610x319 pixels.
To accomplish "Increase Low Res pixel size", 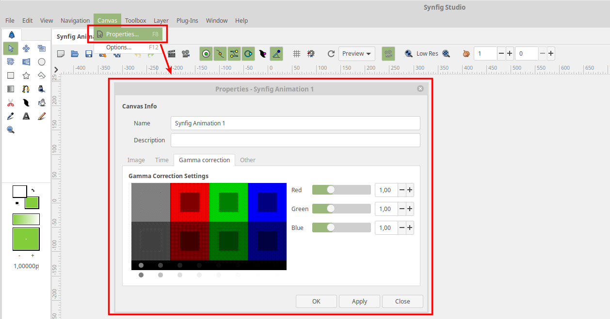I will point(446,54).
